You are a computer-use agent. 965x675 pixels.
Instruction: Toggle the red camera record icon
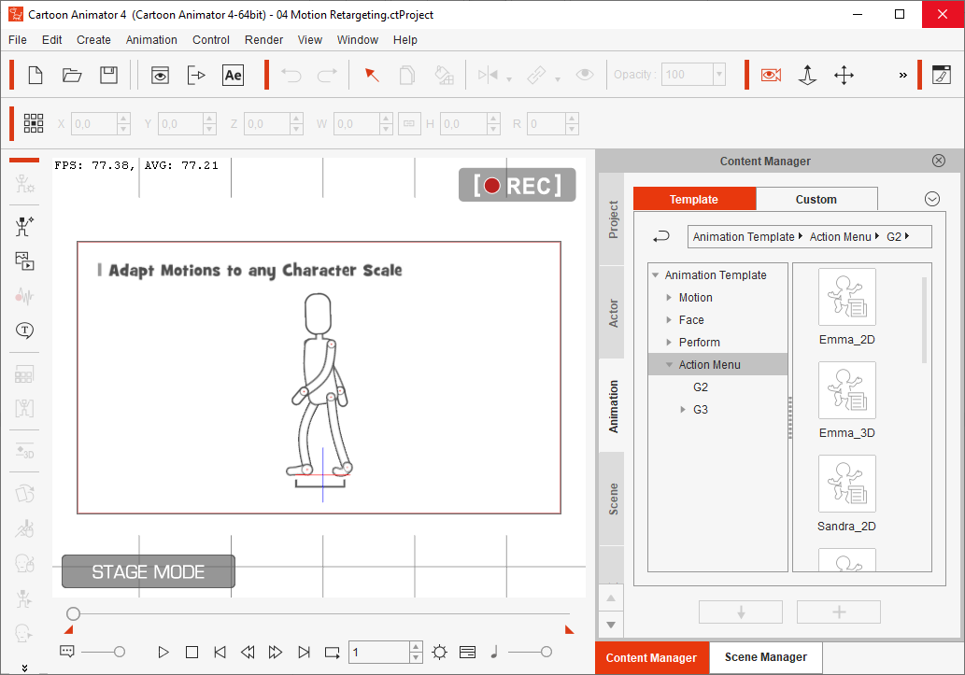pos(771,75)
